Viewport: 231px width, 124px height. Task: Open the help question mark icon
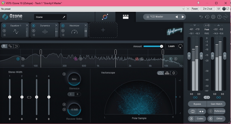coord(219,17)
